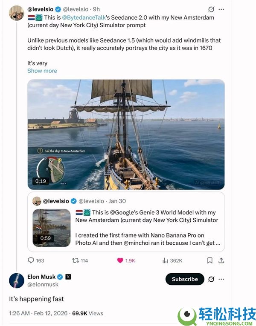Screen dimensions: 256x326
Task: Click the reply comment icon
Action: pyautogui.click(x=31, y=260)
